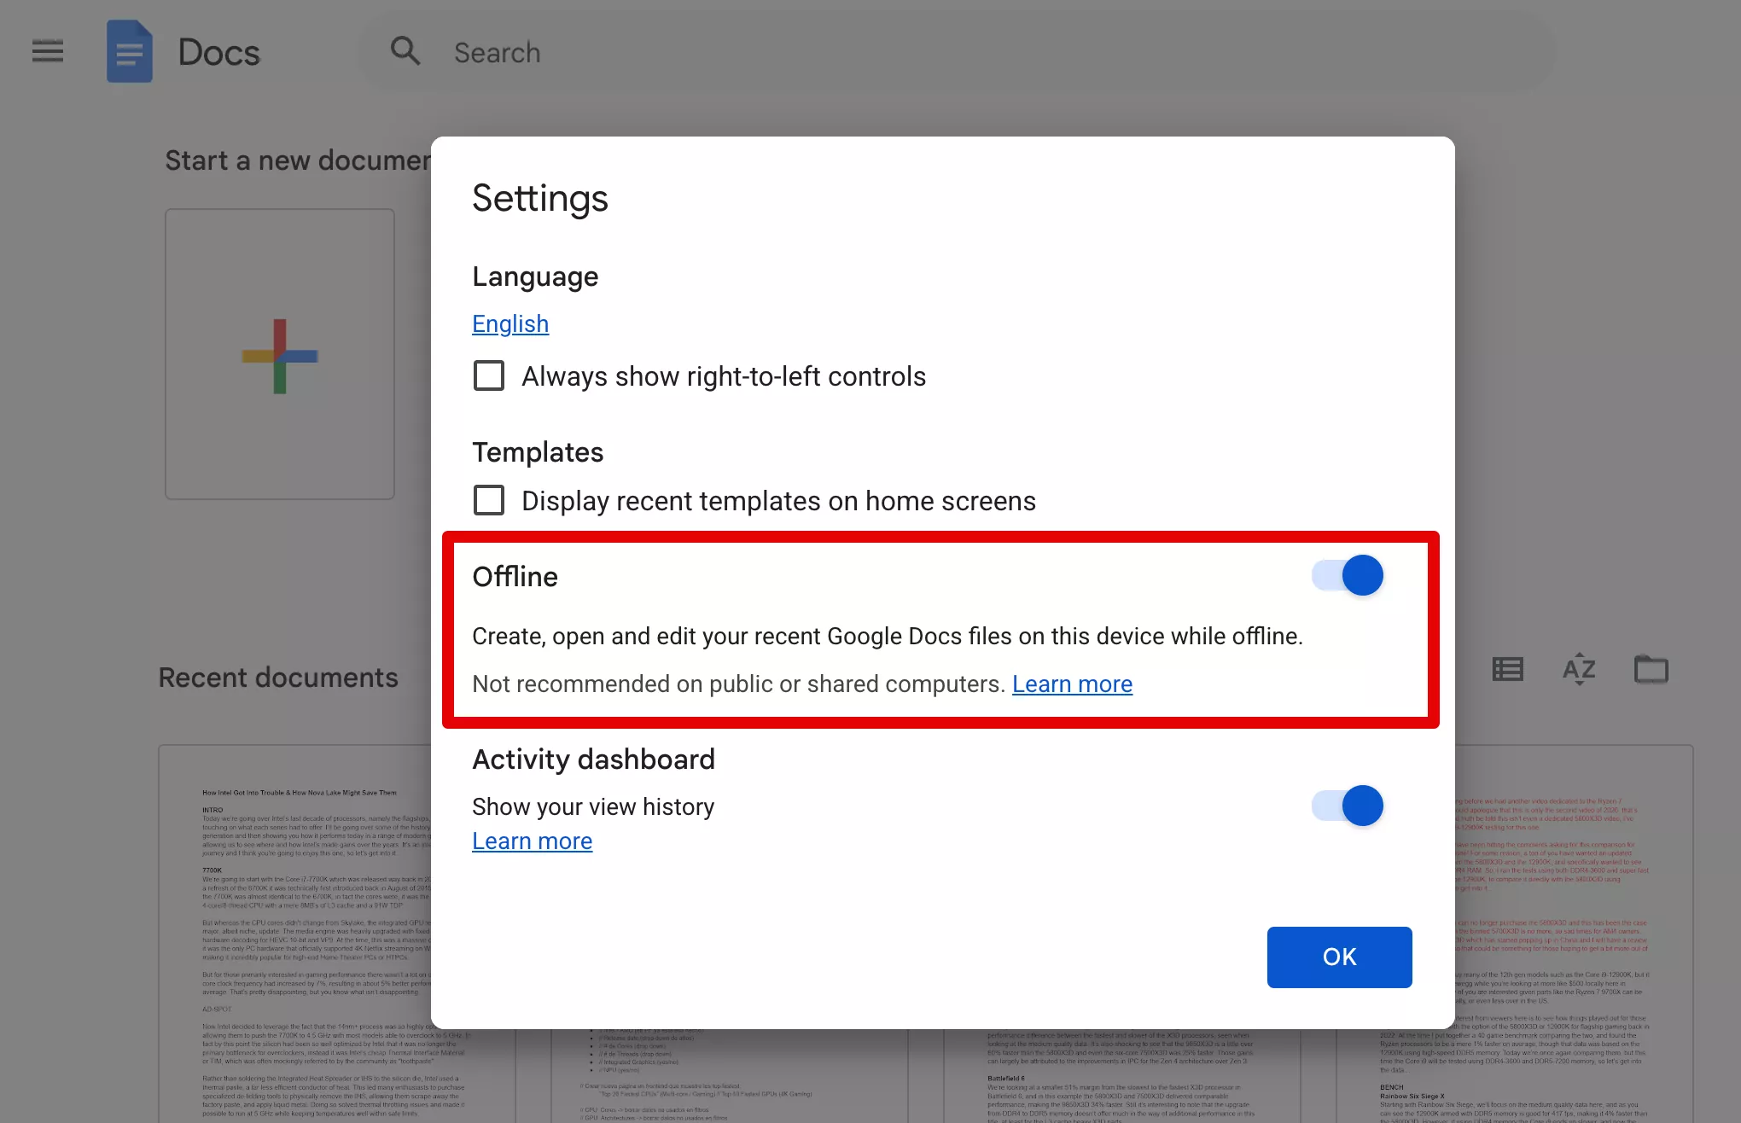Image resolution: width=1741 pixels, height=1123 pixels.
Task: Click the OK button
Action: click(1339, 957)
